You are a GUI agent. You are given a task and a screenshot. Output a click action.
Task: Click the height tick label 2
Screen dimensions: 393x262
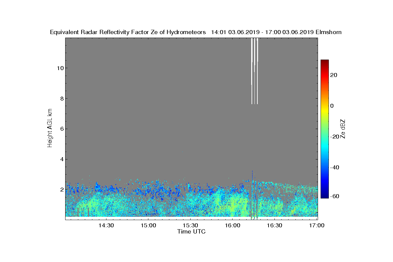tap(61, 190)
